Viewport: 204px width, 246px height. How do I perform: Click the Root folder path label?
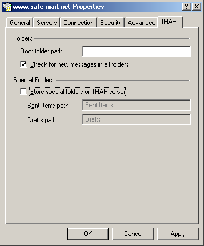click(42, 51)
